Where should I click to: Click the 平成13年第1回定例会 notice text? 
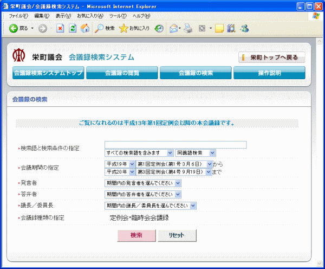[x=157, y=123]
